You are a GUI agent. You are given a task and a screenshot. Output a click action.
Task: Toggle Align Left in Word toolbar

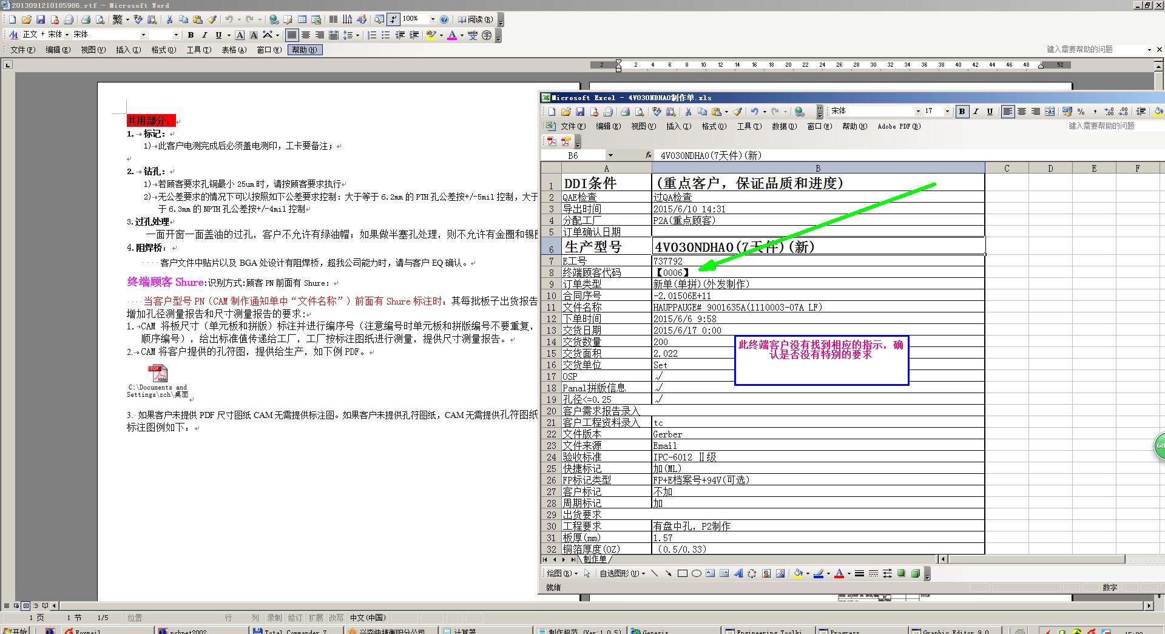click(x=292, y=35)
